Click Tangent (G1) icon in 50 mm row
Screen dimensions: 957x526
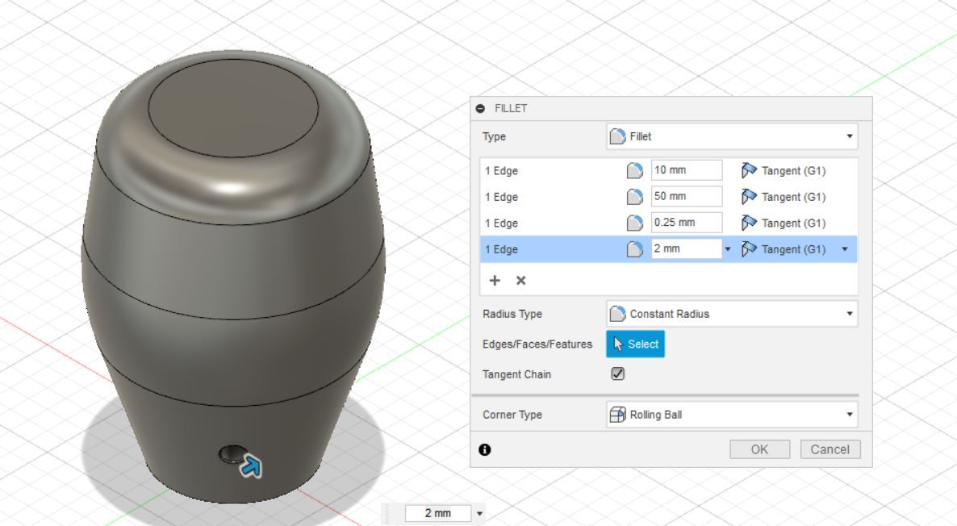(749, 197)
